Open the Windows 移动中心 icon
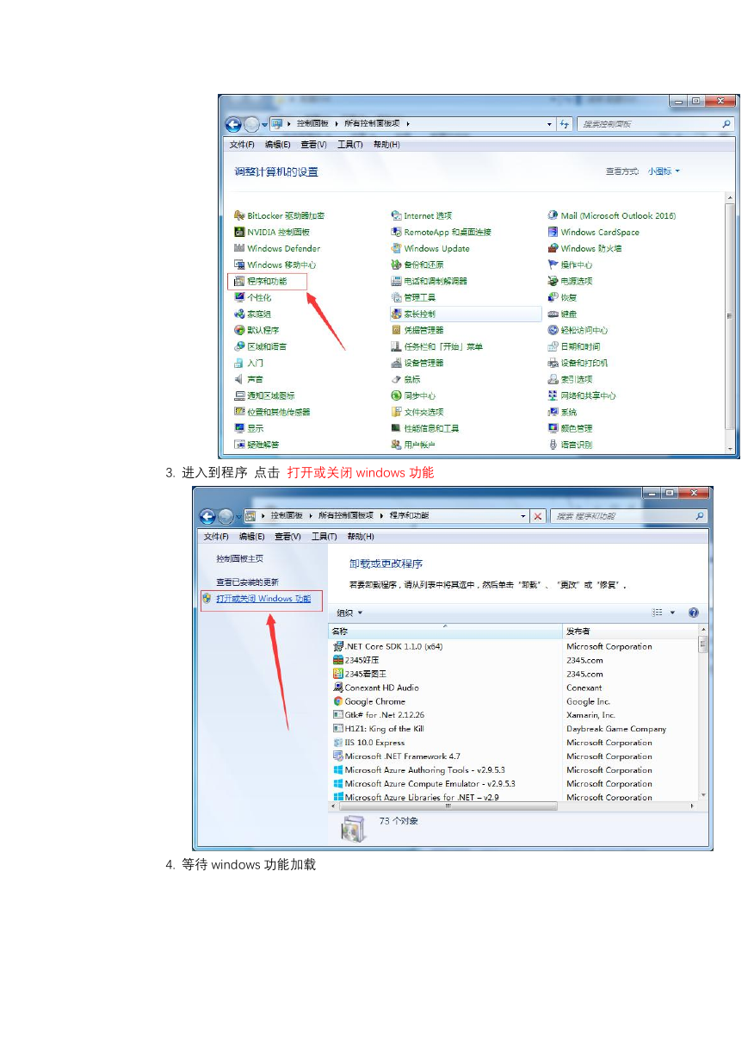 pos(239,264)
